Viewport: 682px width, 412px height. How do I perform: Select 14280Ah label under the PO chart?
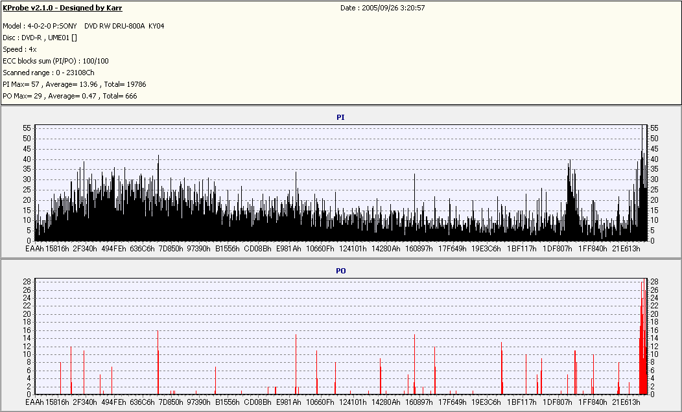tap(386, 402)
